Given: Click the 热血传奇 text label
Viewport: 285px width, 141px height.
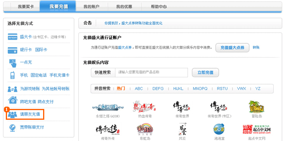Looking at the screenshot, I should tap(145, 116).
